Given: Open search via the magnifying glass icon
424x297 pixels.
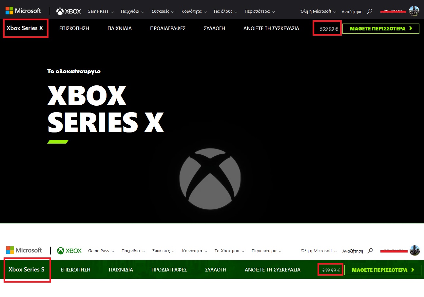Looking at the screenshot, I should coord(370,11).
